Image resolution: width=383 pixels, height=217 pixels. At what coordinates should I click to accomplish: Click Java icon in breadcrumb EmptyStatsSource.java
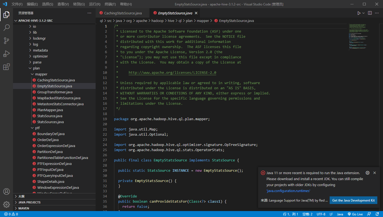click(216, 21)
